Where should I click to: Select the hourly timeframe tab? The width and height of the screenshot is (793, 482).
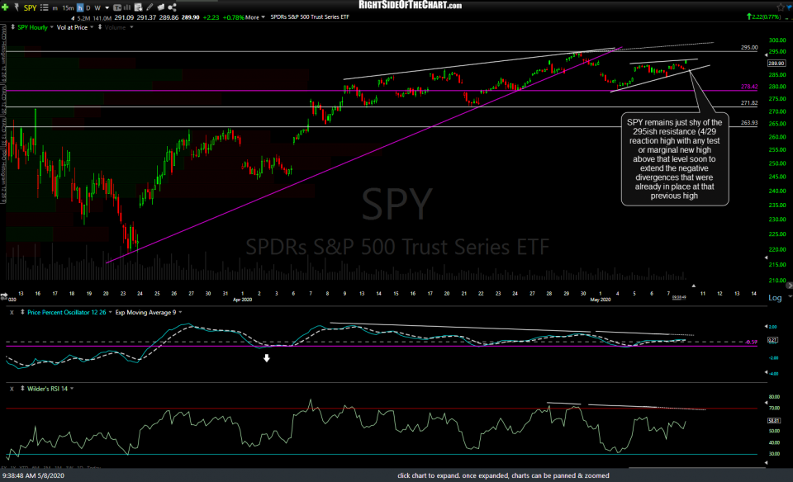pyautogui.click(x=80, y=7)
